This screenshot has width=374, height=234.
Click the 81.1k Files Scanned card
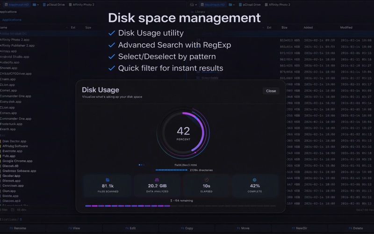point(108,185)
